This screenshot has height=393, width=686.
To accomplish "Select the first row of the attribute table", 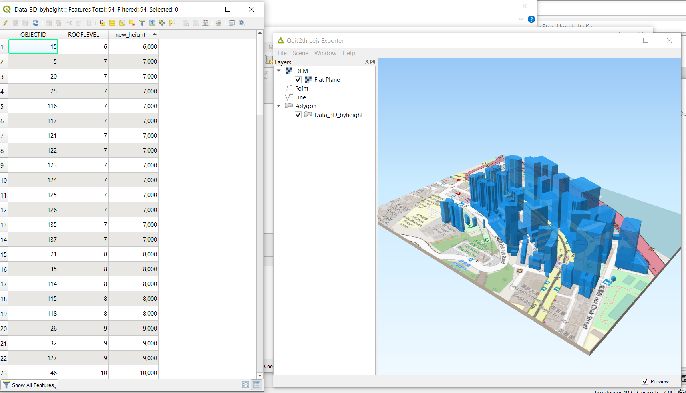I will tap(3, 46).
